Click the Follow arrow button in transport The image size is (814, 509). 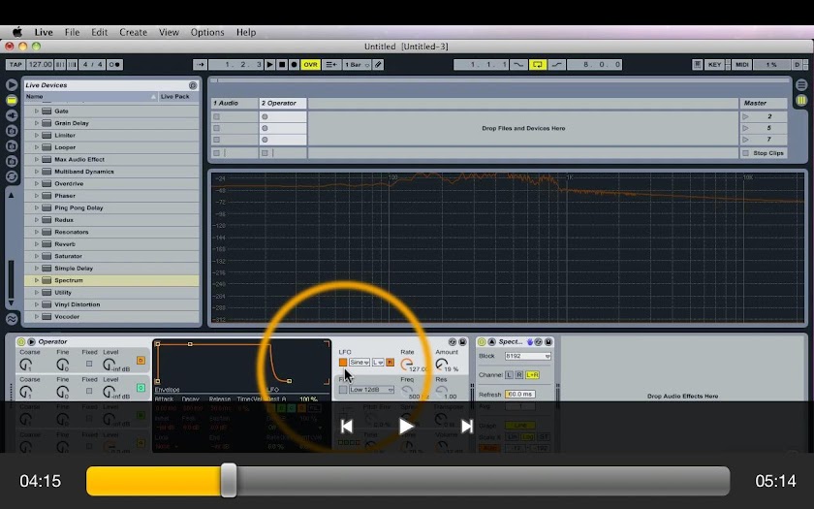(201, 64)
